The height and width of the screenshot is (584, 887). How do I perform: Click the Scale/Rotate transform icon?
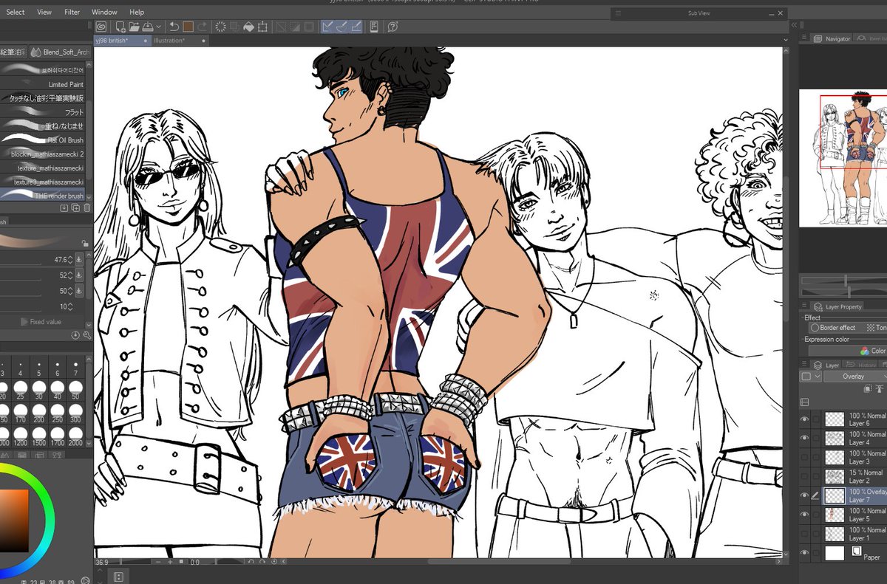point(262,27)
